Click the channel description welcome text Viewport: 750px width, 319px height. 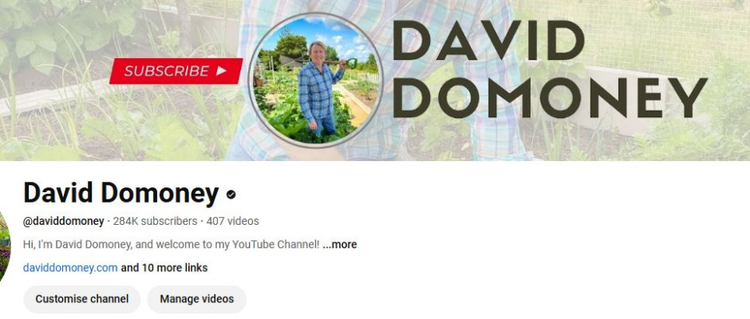[172, 244]
